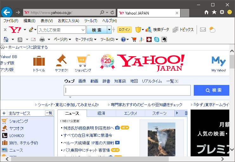Open the セーフティ(S) dropdown menu
The image size is (235, 162).
click(x=86, y=39)
